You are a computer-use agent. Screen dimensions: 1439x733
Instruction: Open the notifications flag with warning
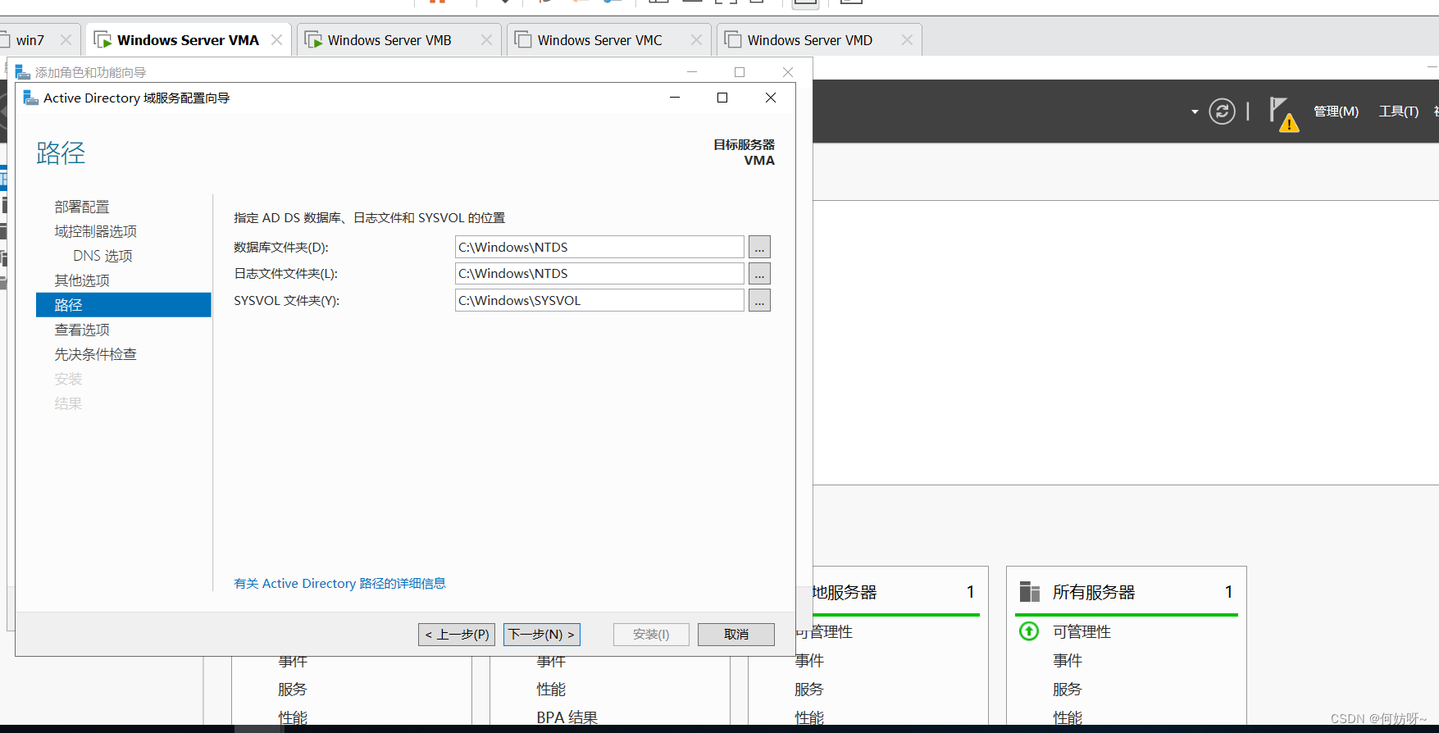tap(1284, 114)
